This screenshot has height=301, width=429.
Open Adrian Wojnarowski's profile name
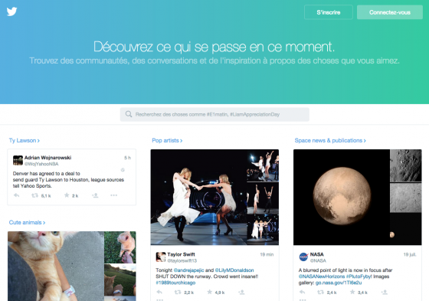[x=47, y=158]
